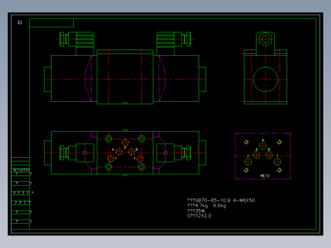
Task: Select the hexagonal connector atop the side view
Action: [265, 39]
